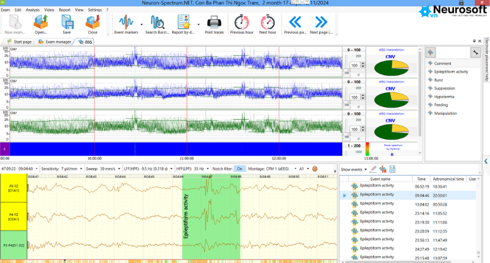
Task: Toggle the P4-FZ [O2A1] channel label
Action: pyautogui.click(x=13, y=217)
